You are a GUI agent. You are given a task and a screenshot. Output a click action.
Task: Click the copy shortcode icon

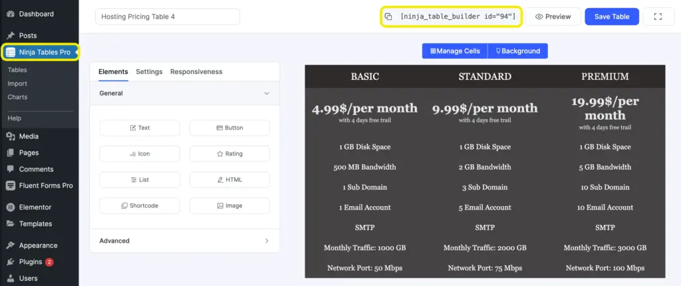(x=388, y=17)
